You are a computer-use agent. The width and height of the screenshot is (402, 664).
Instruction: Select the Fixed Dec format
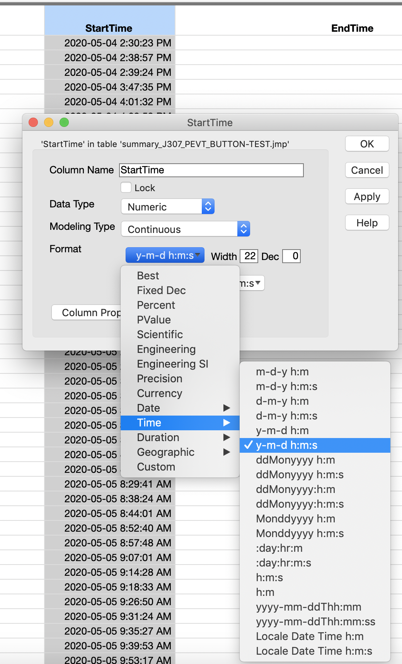(161, 290)
